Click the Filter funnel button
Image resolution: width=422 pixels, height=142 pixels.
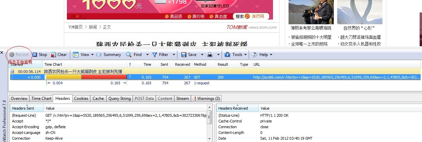click(x=160, y=55)
